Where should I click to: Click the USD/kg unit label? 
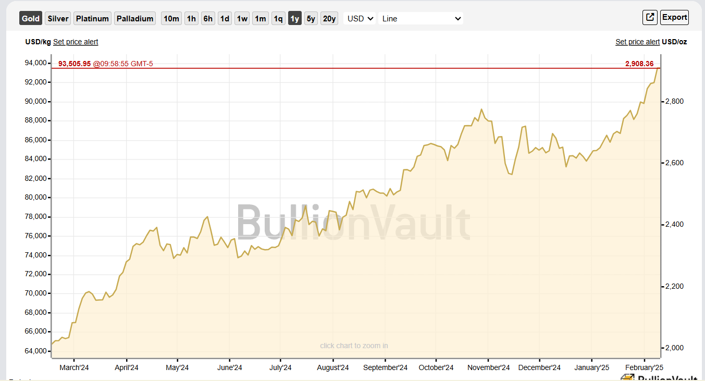[38, 42]
